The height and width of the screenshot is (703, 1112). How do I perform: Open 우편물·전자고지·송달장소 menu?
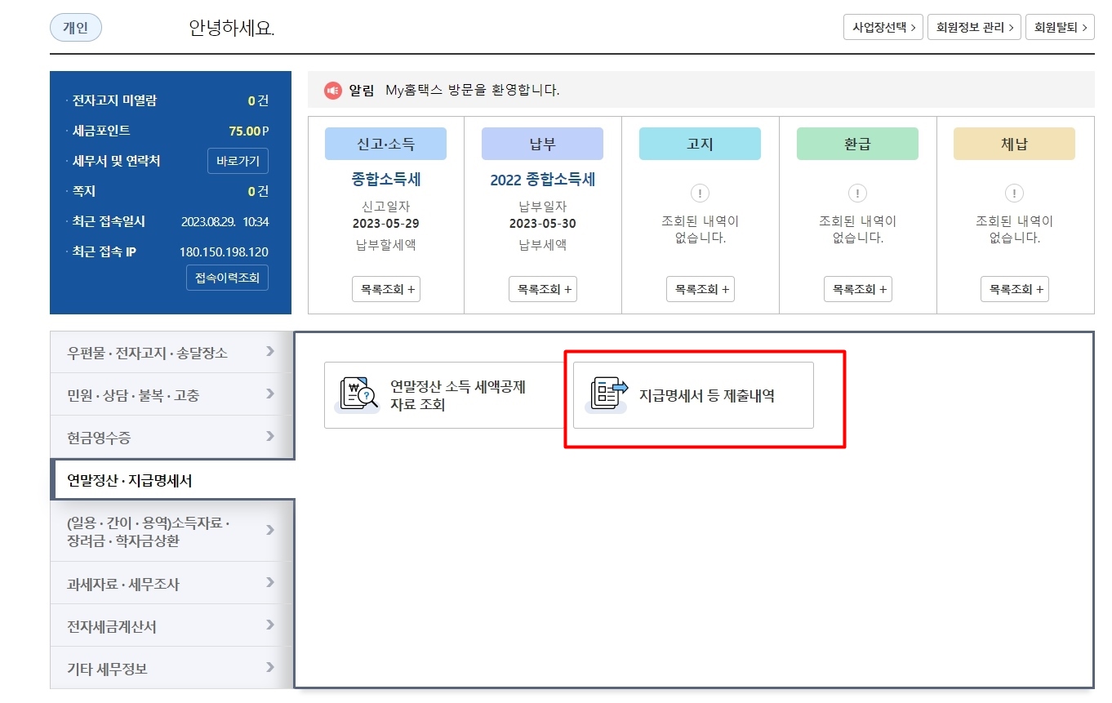(x=171, y=353)
